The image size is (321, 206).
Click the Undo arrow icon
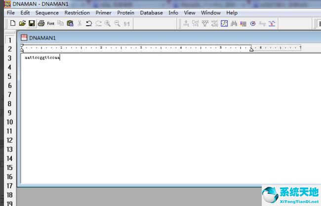tap(89, 23)
